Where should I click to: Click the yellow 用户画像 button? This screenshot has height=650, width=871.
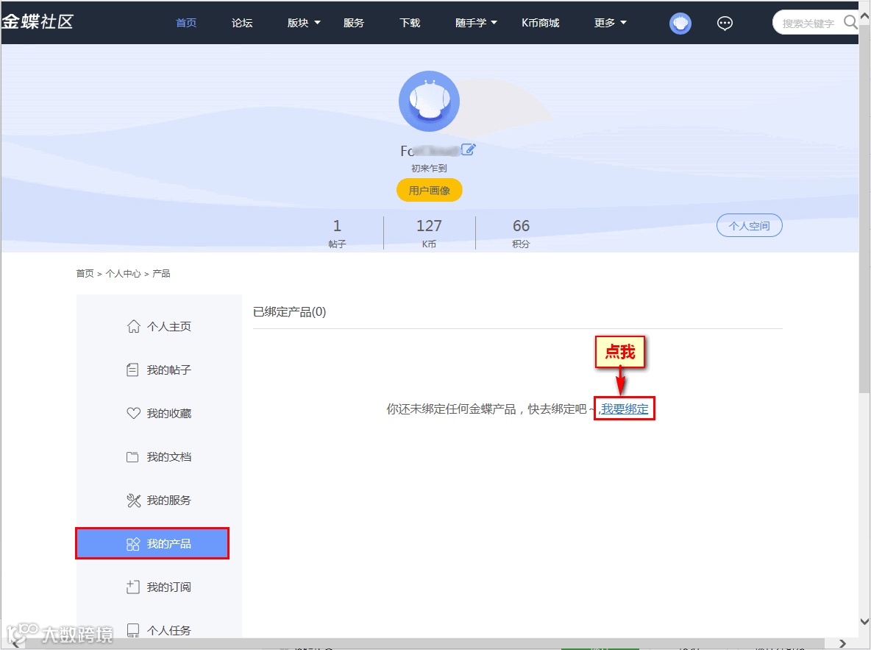[430, 190]
